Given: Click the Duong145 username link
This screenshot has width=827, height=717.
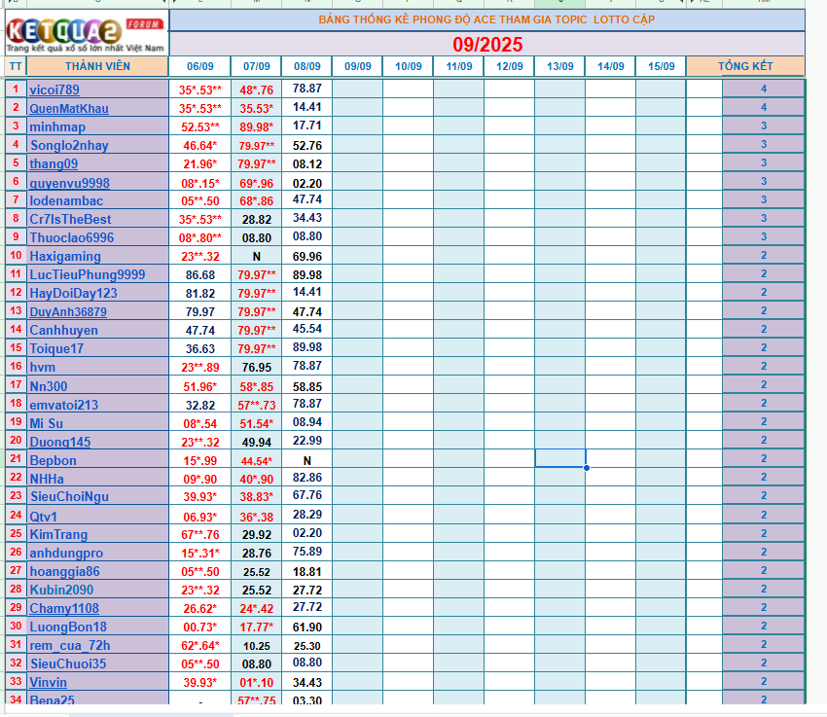Looking at the screenshot, I should pyautogui.click(x=60, y=442).
